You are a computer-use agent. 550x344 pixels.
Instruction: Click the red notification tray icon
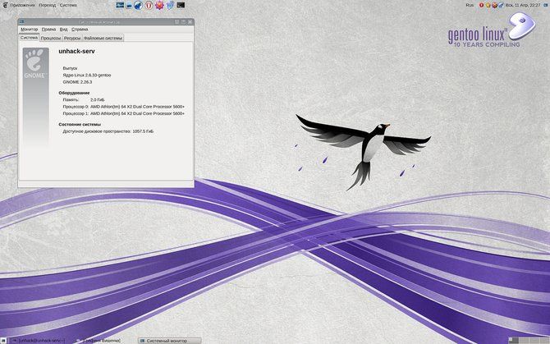481,5
